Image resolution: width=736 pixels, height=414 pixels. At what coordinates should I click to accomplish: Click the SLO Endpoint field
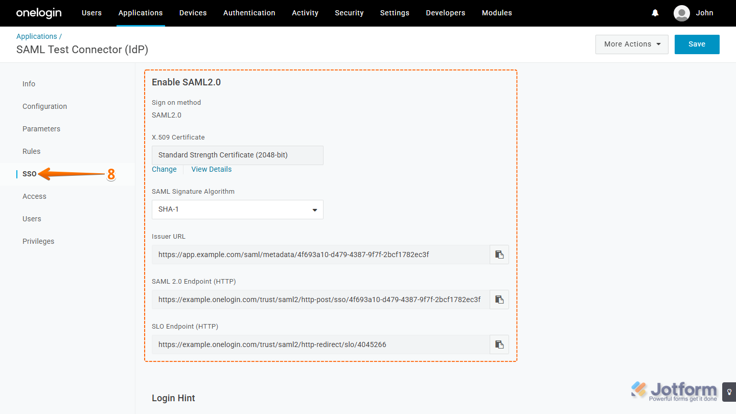pos(321,344)
